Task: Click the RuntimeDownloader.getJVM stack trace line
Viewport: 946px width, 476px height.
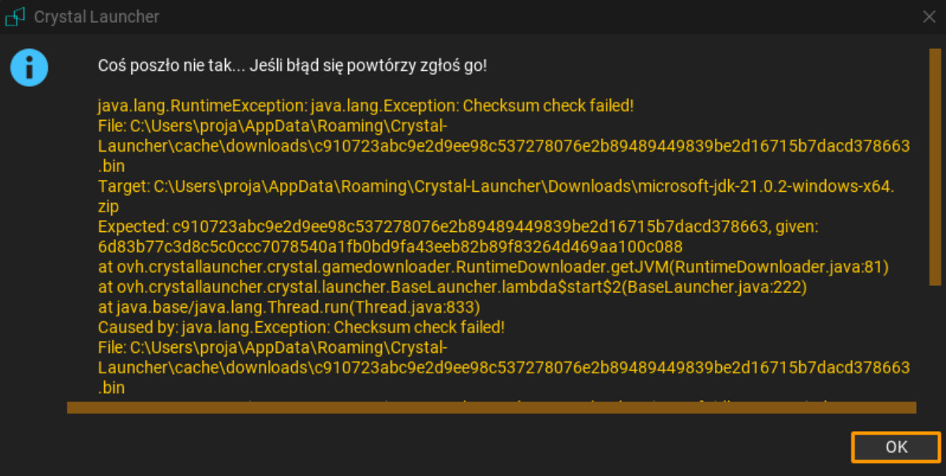Action: click(492, 268)
